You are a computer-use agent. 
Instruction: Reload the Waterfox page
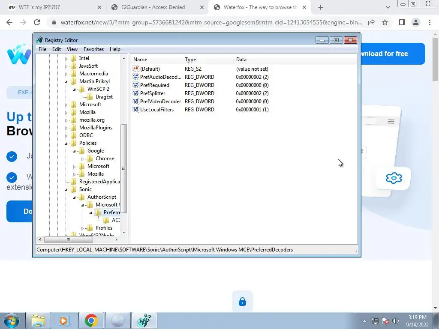pyautogui.click(x=37, y=22)
